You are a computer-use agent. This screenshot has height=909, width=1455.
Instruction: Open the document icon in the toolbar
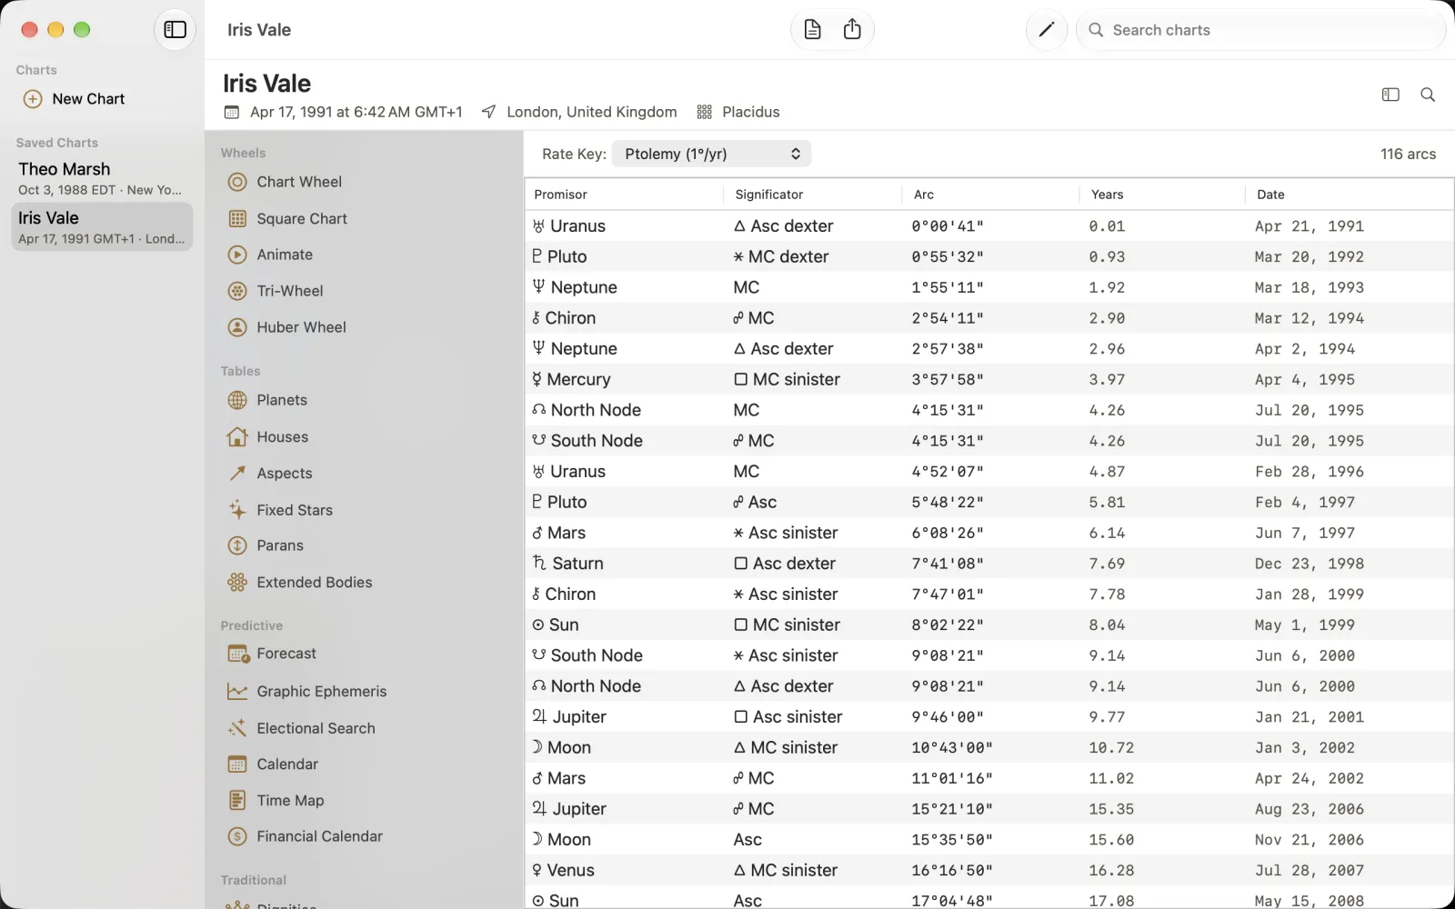click(813, 30)
